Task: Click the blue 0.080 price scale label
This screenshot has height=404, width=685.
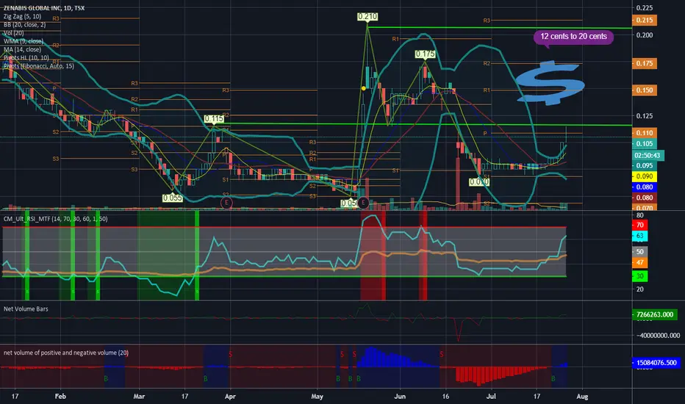Action: click(645, 187)
